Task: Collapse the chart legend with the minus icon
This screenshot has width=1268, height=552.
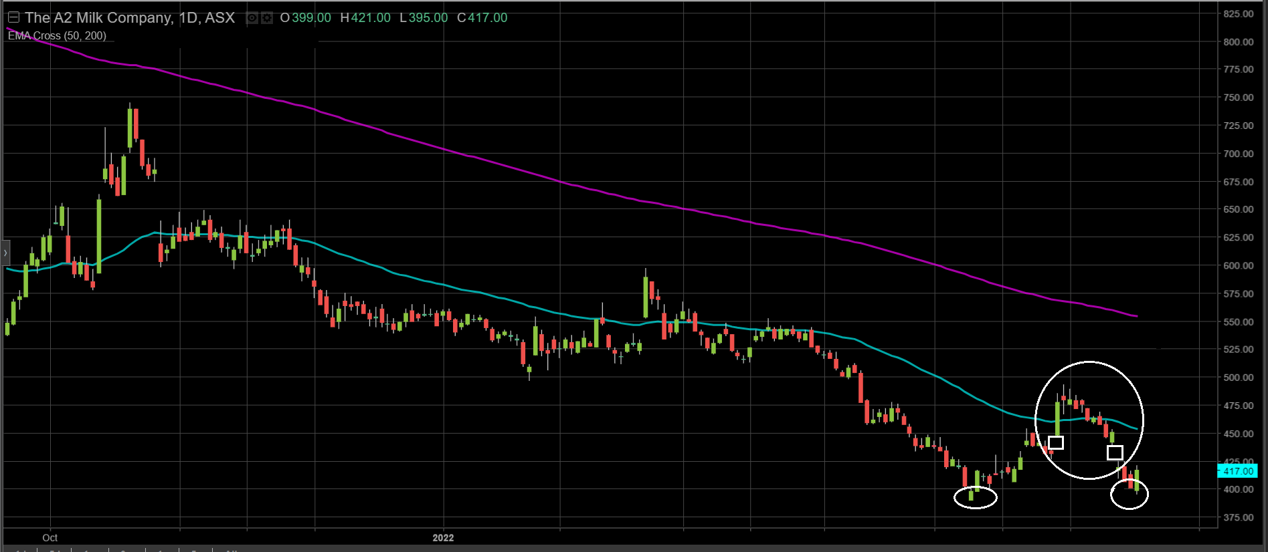Action: [x=13, y=18]
